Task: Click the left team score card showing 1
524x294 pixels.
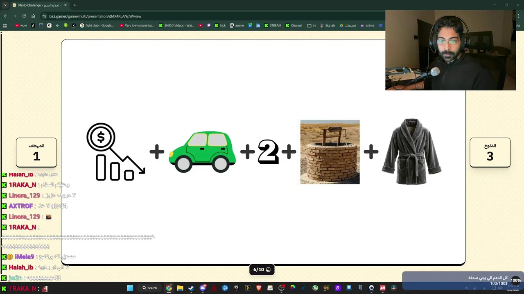Action: [36, 152]
